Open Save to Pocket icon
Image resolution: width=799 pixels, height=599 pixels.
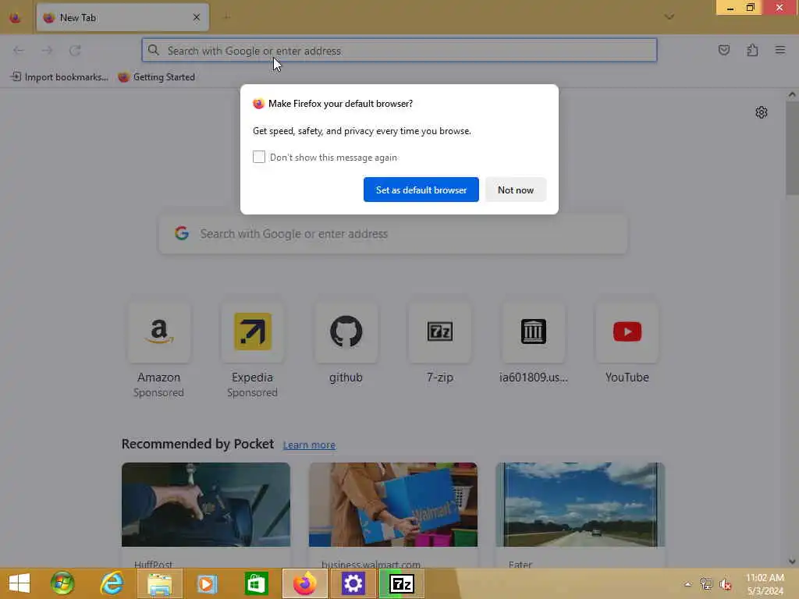[723, 50]
